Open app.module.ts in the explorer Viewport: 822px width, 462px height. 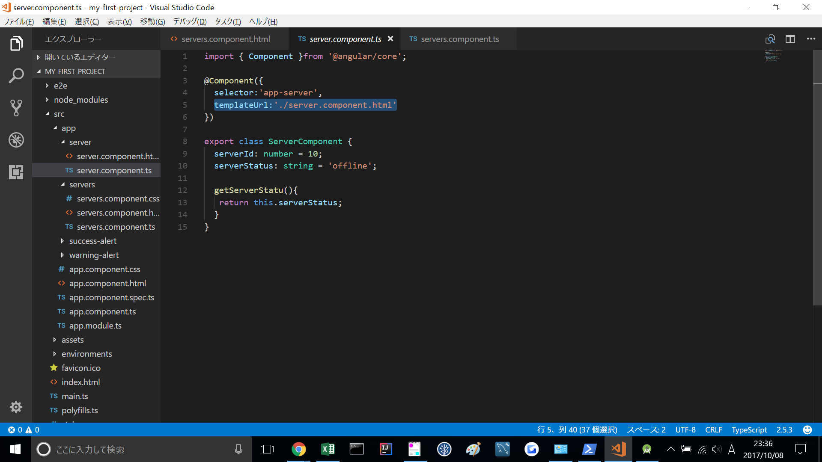(x=95, y=326)
